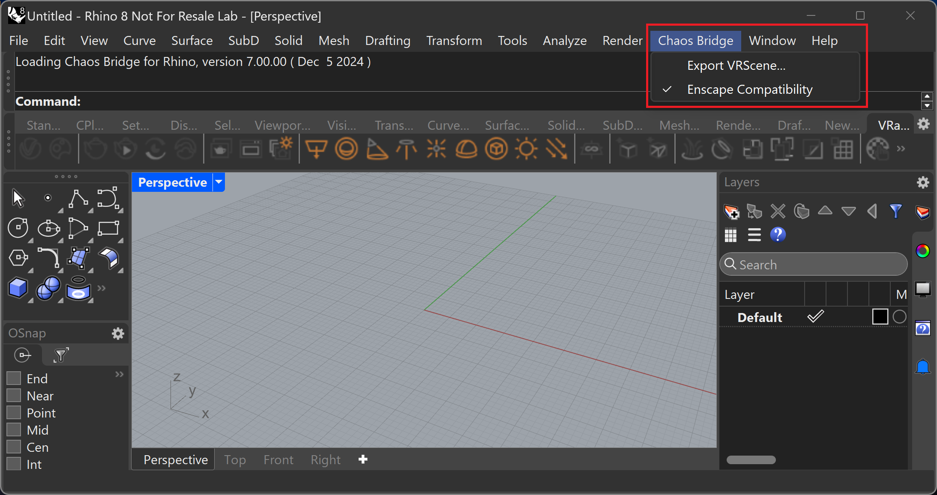Step command history up arrow
937x495 pixels.
point(927,96)
